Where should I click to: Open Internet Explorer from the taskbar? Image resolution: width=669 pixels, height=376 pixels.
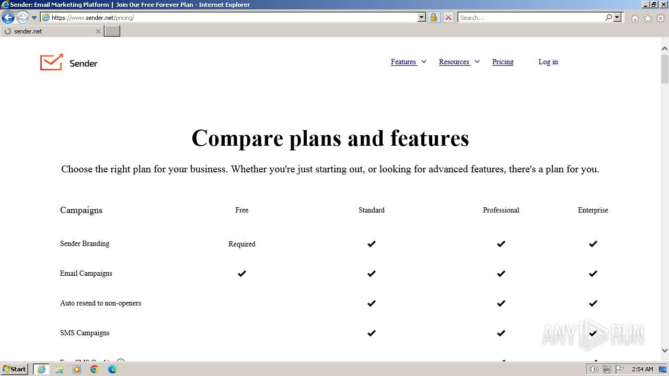click(41, 369)
